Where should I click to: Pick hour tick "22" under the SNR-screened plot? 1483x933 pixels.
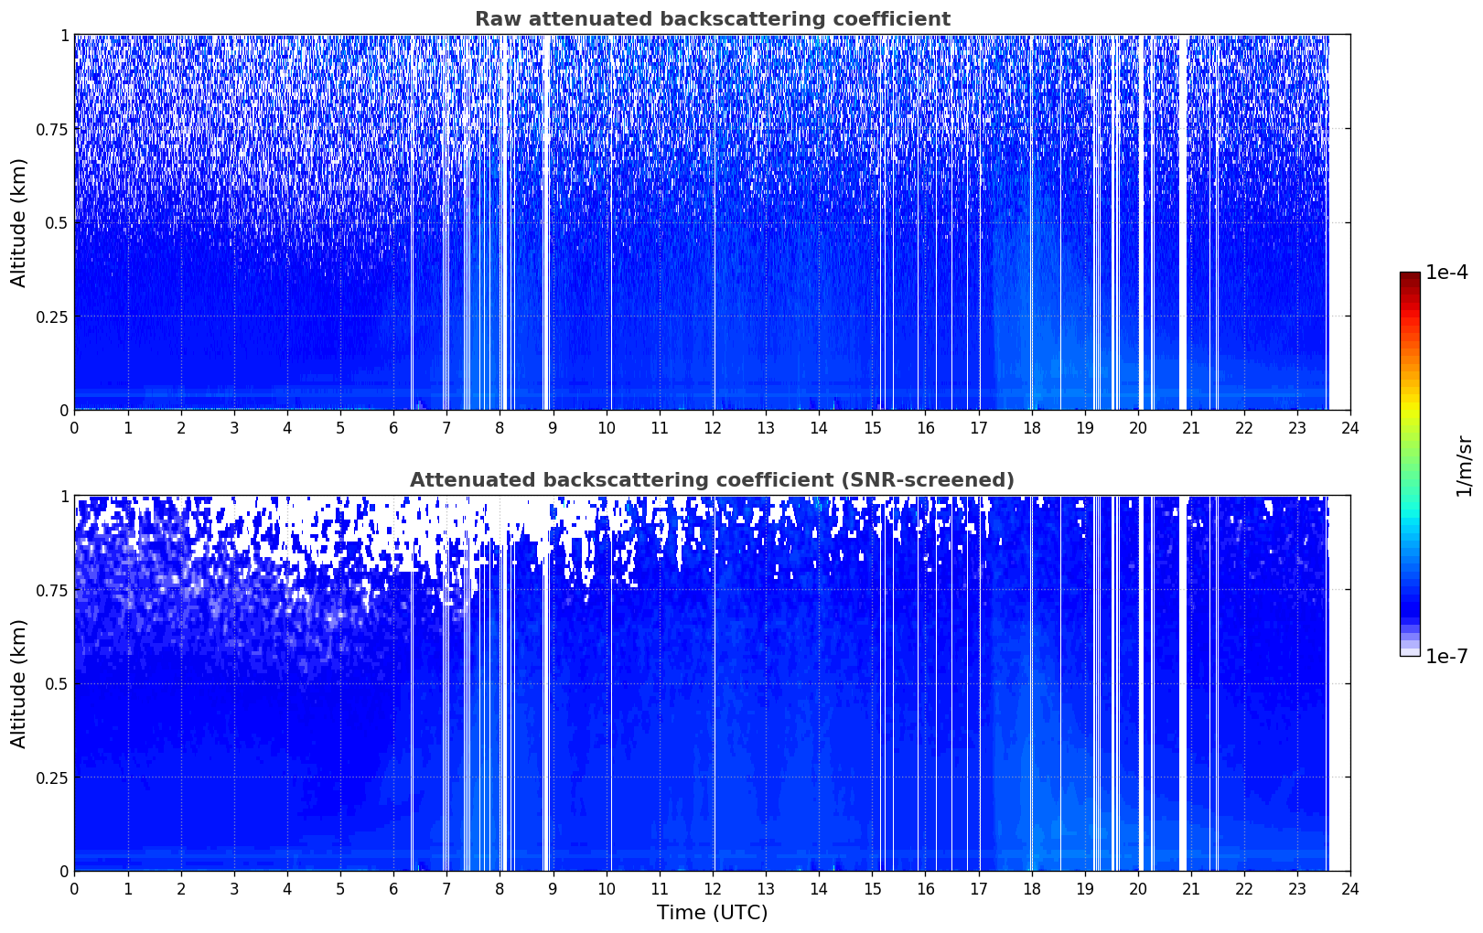point(1244,888)
